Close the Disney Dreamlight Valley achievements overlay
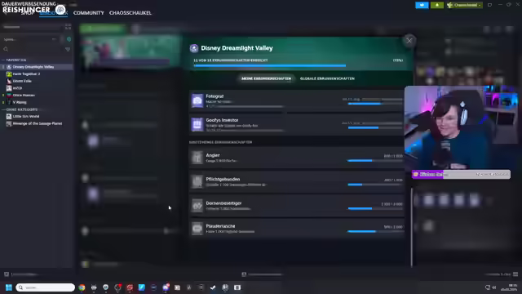This screenshot has width=522, height=294. click(409, 41)
